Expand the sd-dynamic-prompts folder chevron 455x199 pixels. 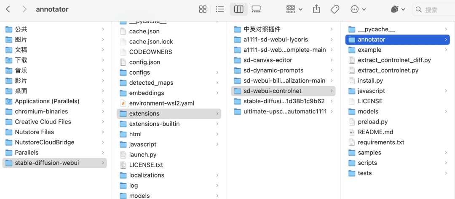pos(331,70)
